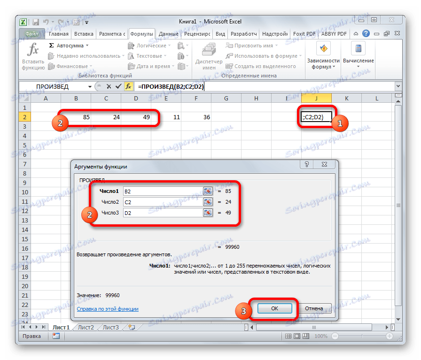Image resolution: width=421 pixels, height=360 pixels.
Task: Switch to the Главная ribbon tab
Action: tap(59, 34)
